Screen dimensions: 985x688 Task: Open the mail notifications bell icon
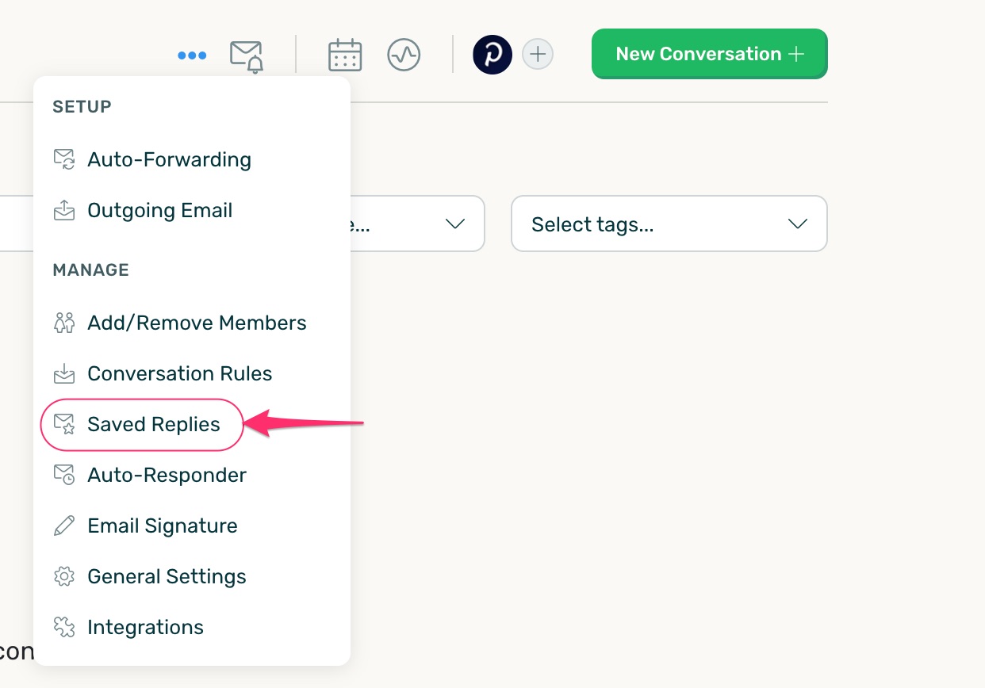coord(247,56)
